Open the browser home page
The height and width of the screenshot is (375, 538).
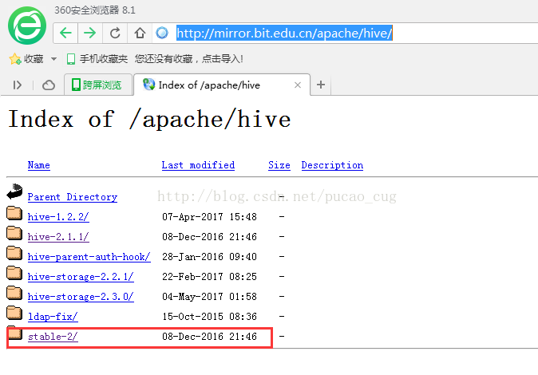click(x=140, y=34)
